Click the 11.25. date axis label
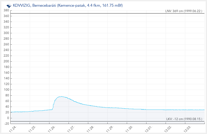207x134 pixels. coord(32,129)
